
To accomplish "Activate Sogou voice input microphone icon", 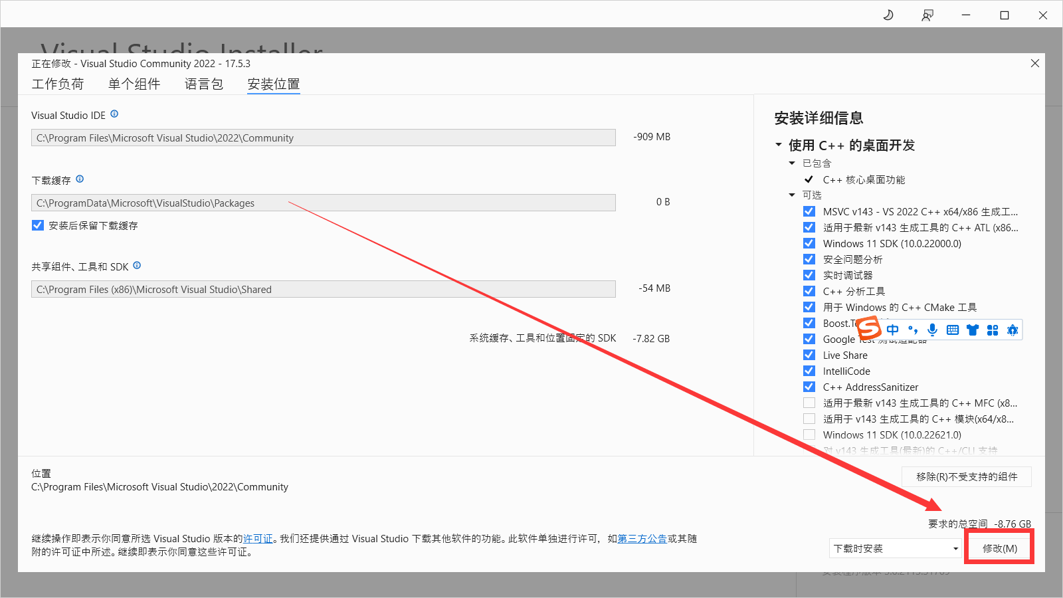I will [933, 330].
